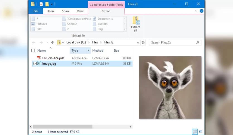Viewport: 233px width, 135px height.
Task: Open the Customize Quick Access Toolbar dropdown
Action: click(x=52, y=4)
